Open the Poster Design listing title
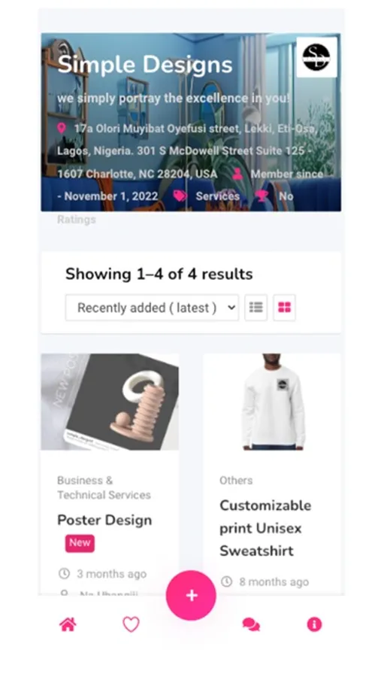Viewport: 381px width, 677px height. [104, 520]
